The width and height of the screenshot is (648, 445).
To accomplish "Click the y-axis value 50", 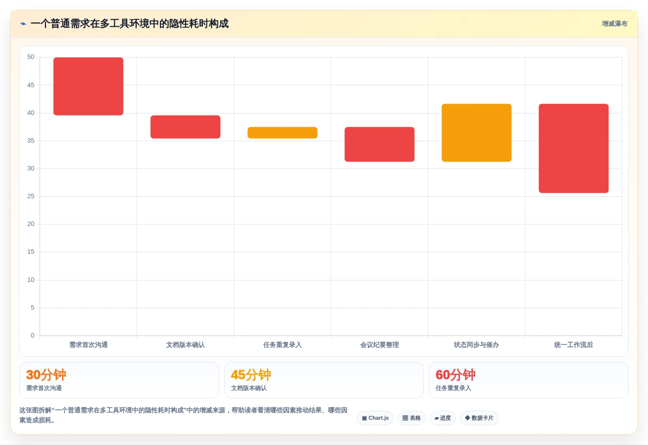I will 31,57.
